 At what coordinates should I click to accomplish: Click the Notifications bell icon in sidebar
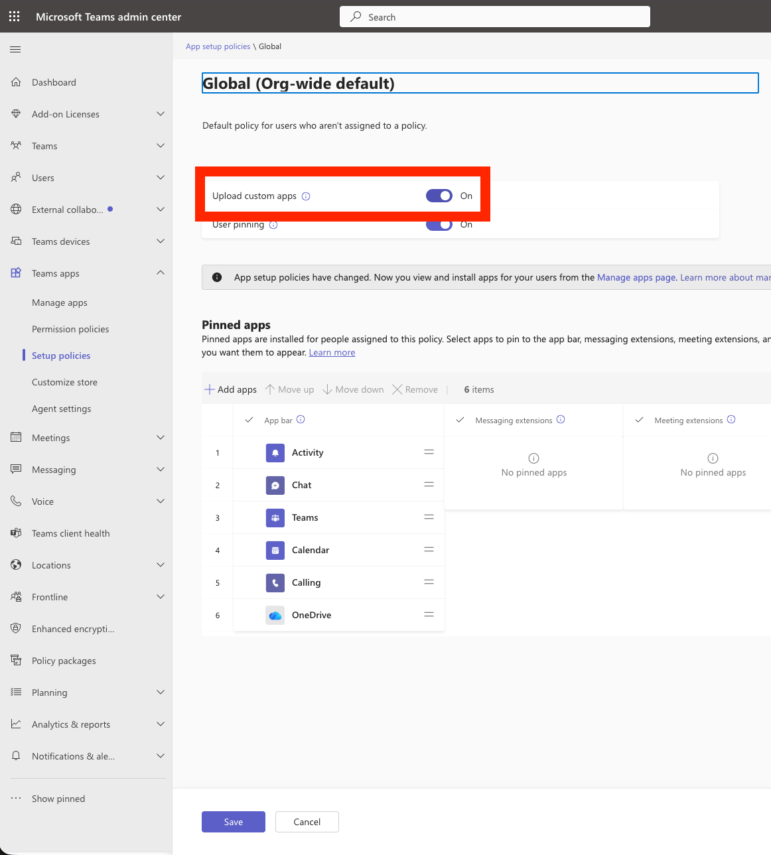tap(16, 756)
